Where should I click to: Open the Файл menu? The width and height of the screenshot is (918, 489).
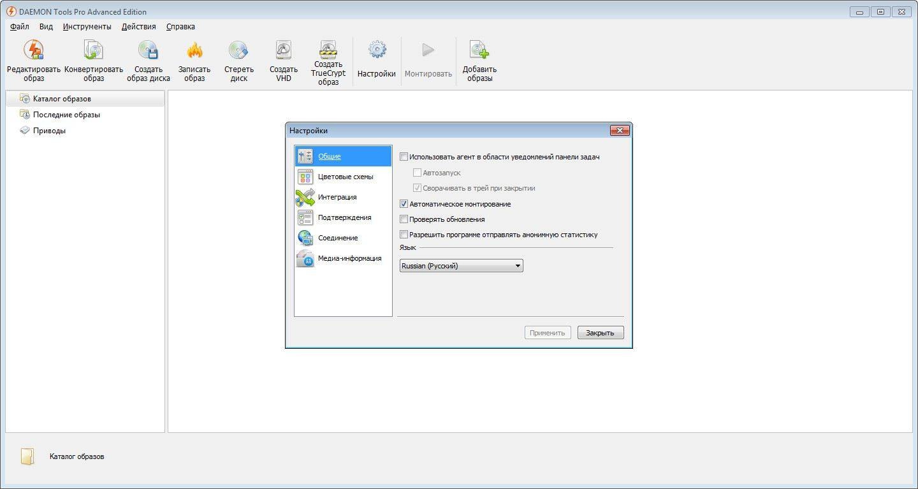tap(20, 27)
